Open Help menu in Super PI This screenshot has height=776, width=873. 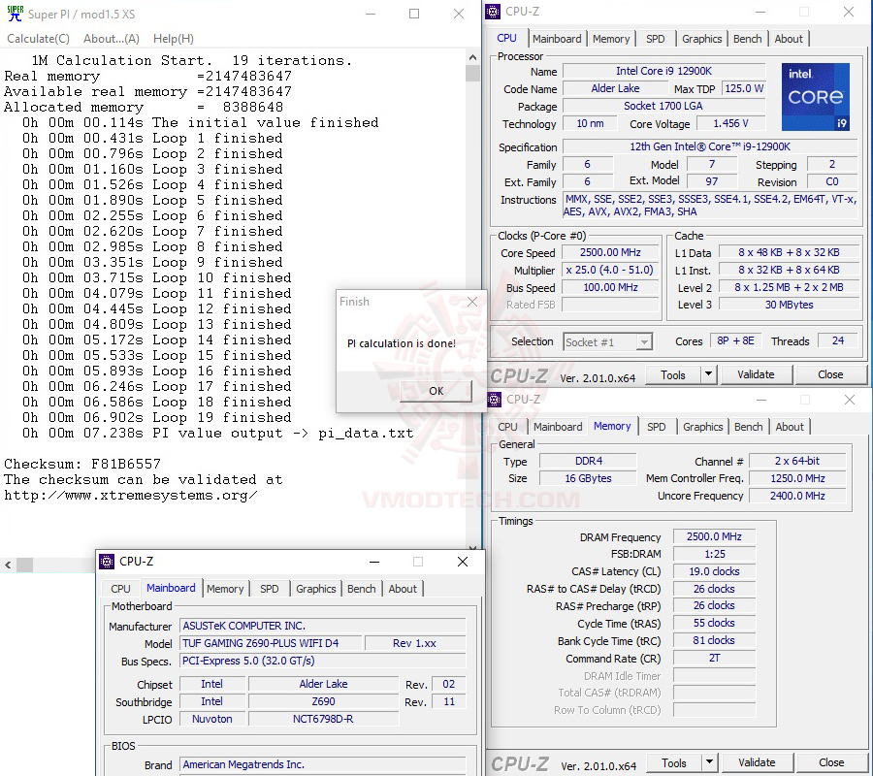tap(174, 39)
